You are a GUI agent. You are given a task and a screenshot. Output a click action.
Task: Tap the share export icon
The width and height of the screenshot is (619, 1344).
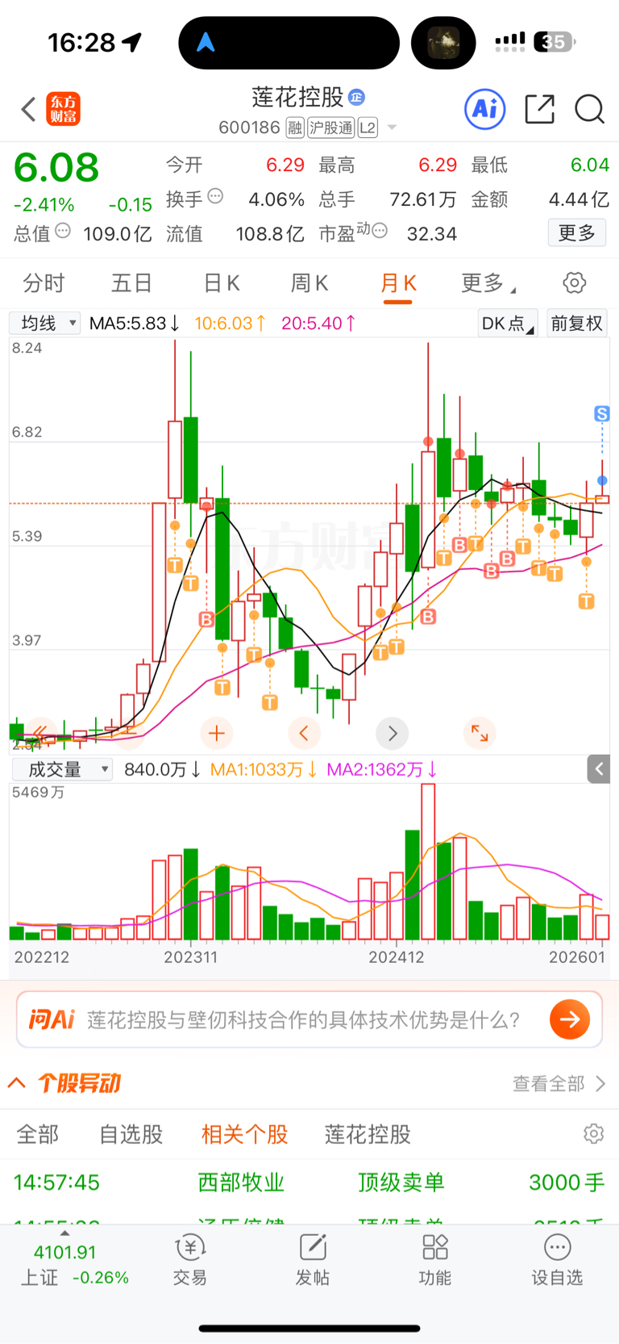tap(539, 109)
